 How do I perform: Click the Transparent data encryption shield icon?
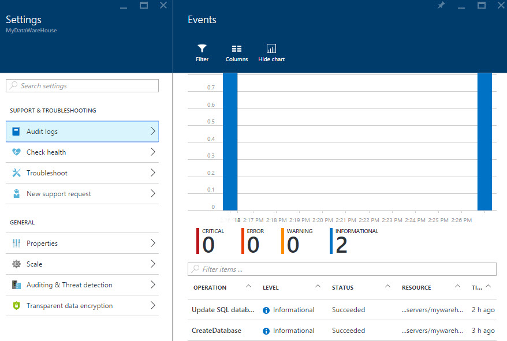(16, 306)
